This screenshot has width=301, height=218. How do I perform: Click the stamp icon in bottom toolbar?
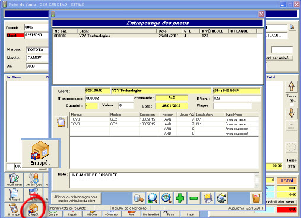pos(139,198)
